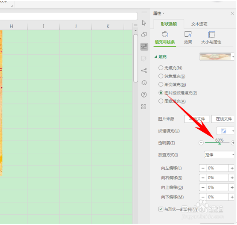Click the right offset 0% input field
Screen dimensions: 237x225
pos(217,178)
